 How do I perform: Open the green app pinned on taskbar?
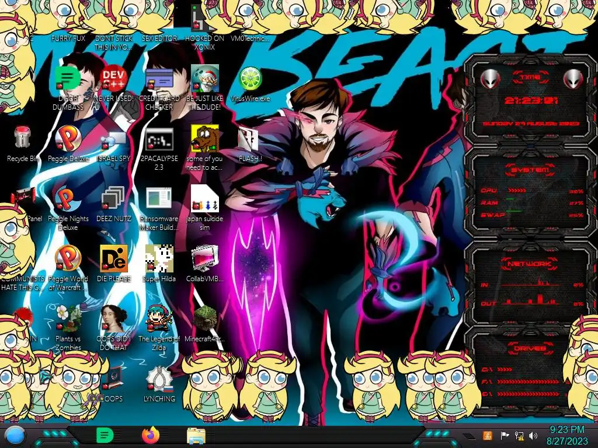pos(105,435)
